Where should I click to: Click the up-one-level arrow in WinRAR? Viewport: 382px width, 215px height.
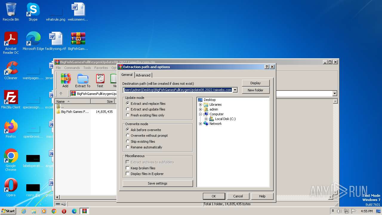point(61,93)
